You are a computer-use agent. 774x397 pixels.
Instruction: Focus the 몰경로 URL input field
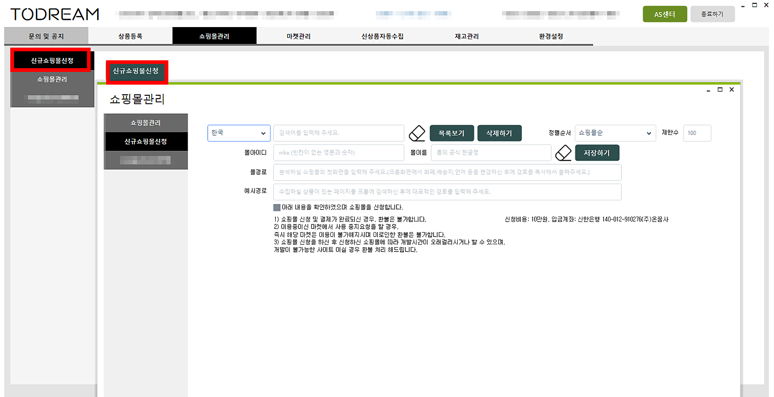pos(447,172)
